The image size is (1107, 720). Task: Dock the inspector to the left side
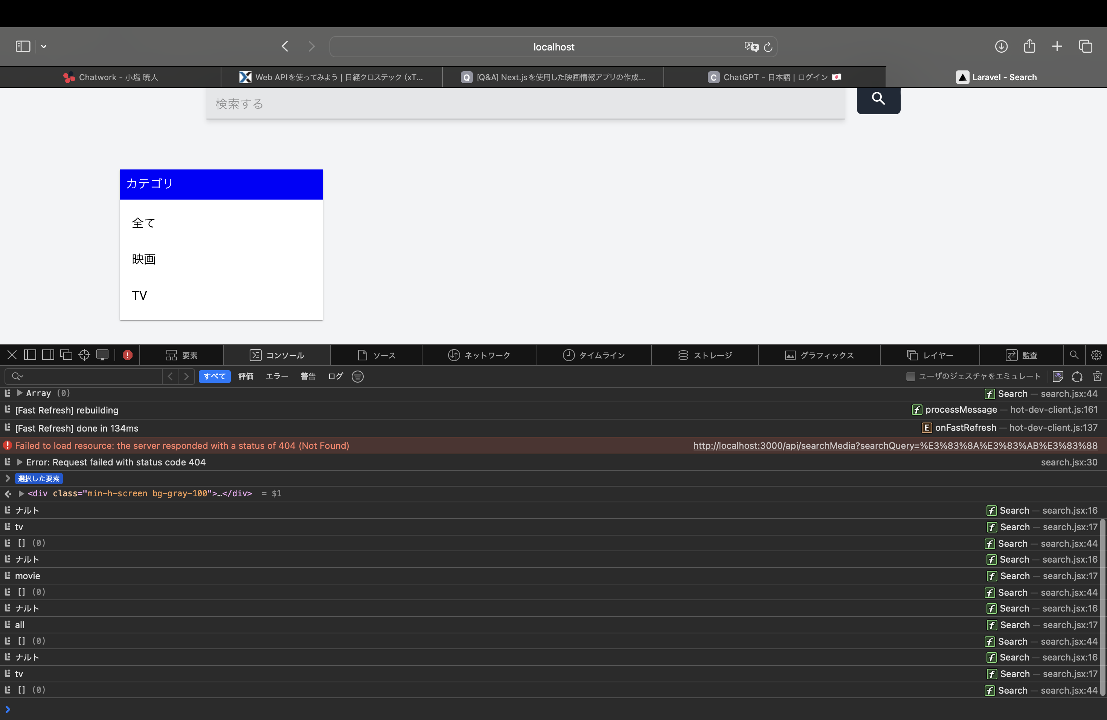coord(30,355)
